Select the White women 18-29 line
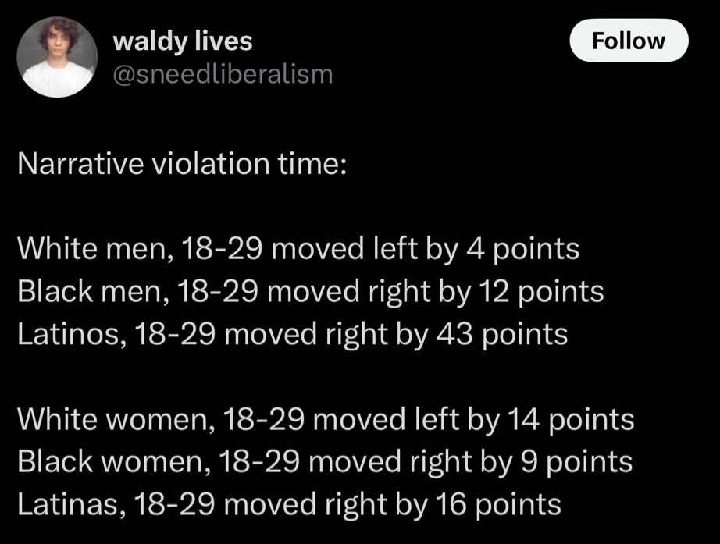Screen dimensions: 720x544 tap(326, 419)
